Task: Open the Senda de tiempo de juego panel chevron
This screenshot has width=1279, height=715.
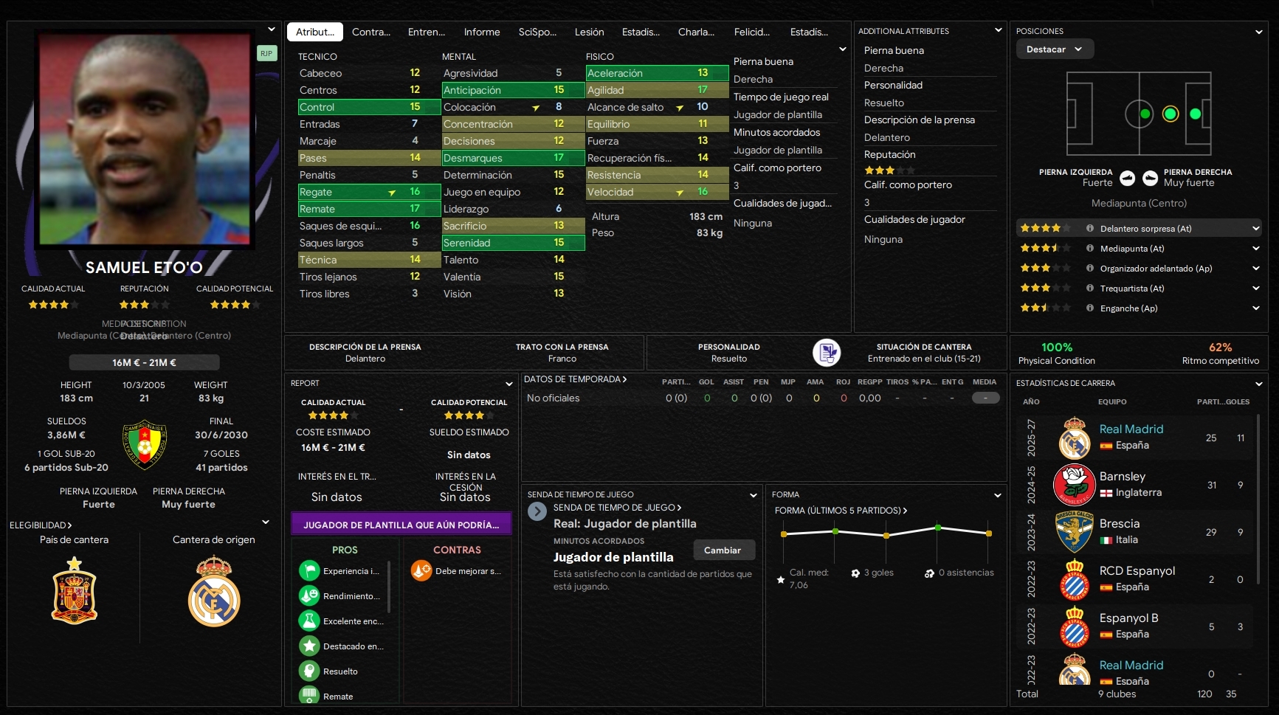Action: tap(754, 495)
